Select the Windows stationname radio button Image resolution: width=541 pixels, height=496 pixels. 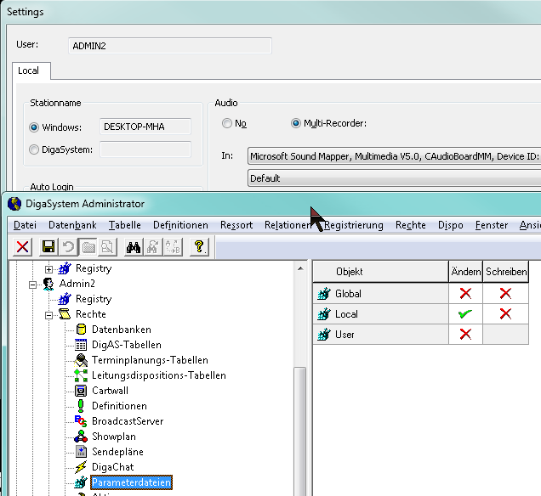click(35, 127)
